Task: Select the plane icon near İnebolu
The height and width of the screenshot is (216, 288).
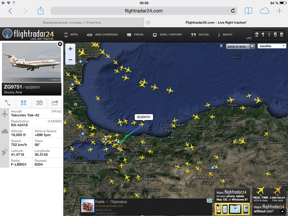Action: click(x=231, y=100)
